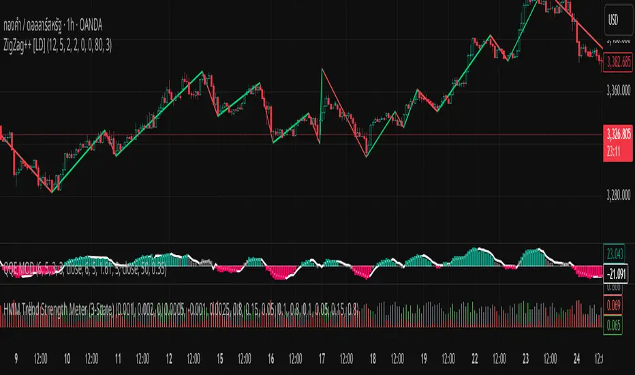635x375 pixels.
Task: Click date 23 on the time axis
Action: pyautogui.click(x=525, y=359)
